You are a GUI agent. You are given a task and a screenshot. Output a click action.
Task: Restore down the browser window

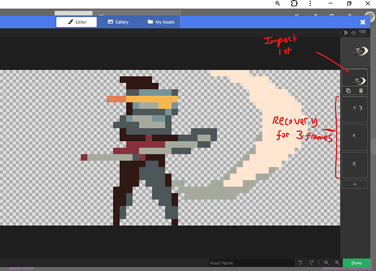[349, 3]
